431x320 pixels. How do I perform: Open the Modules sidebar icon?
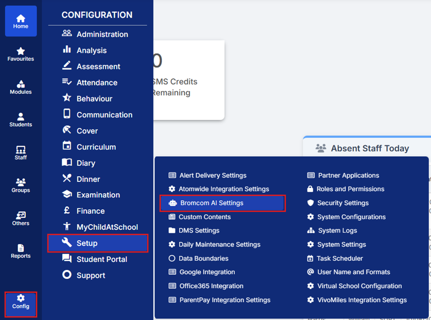(21, 85)
